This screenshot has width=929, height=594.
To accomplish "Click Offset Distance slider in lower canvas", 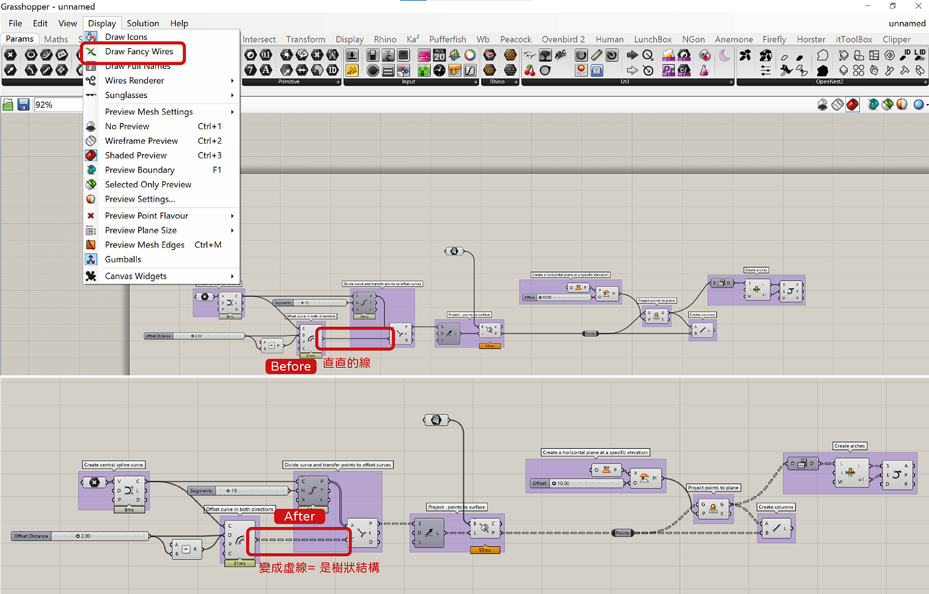I will point(80,536).
